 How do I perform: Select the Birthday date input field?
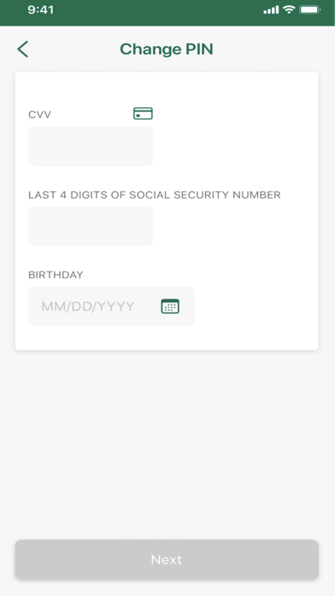(x=111, y=306)
